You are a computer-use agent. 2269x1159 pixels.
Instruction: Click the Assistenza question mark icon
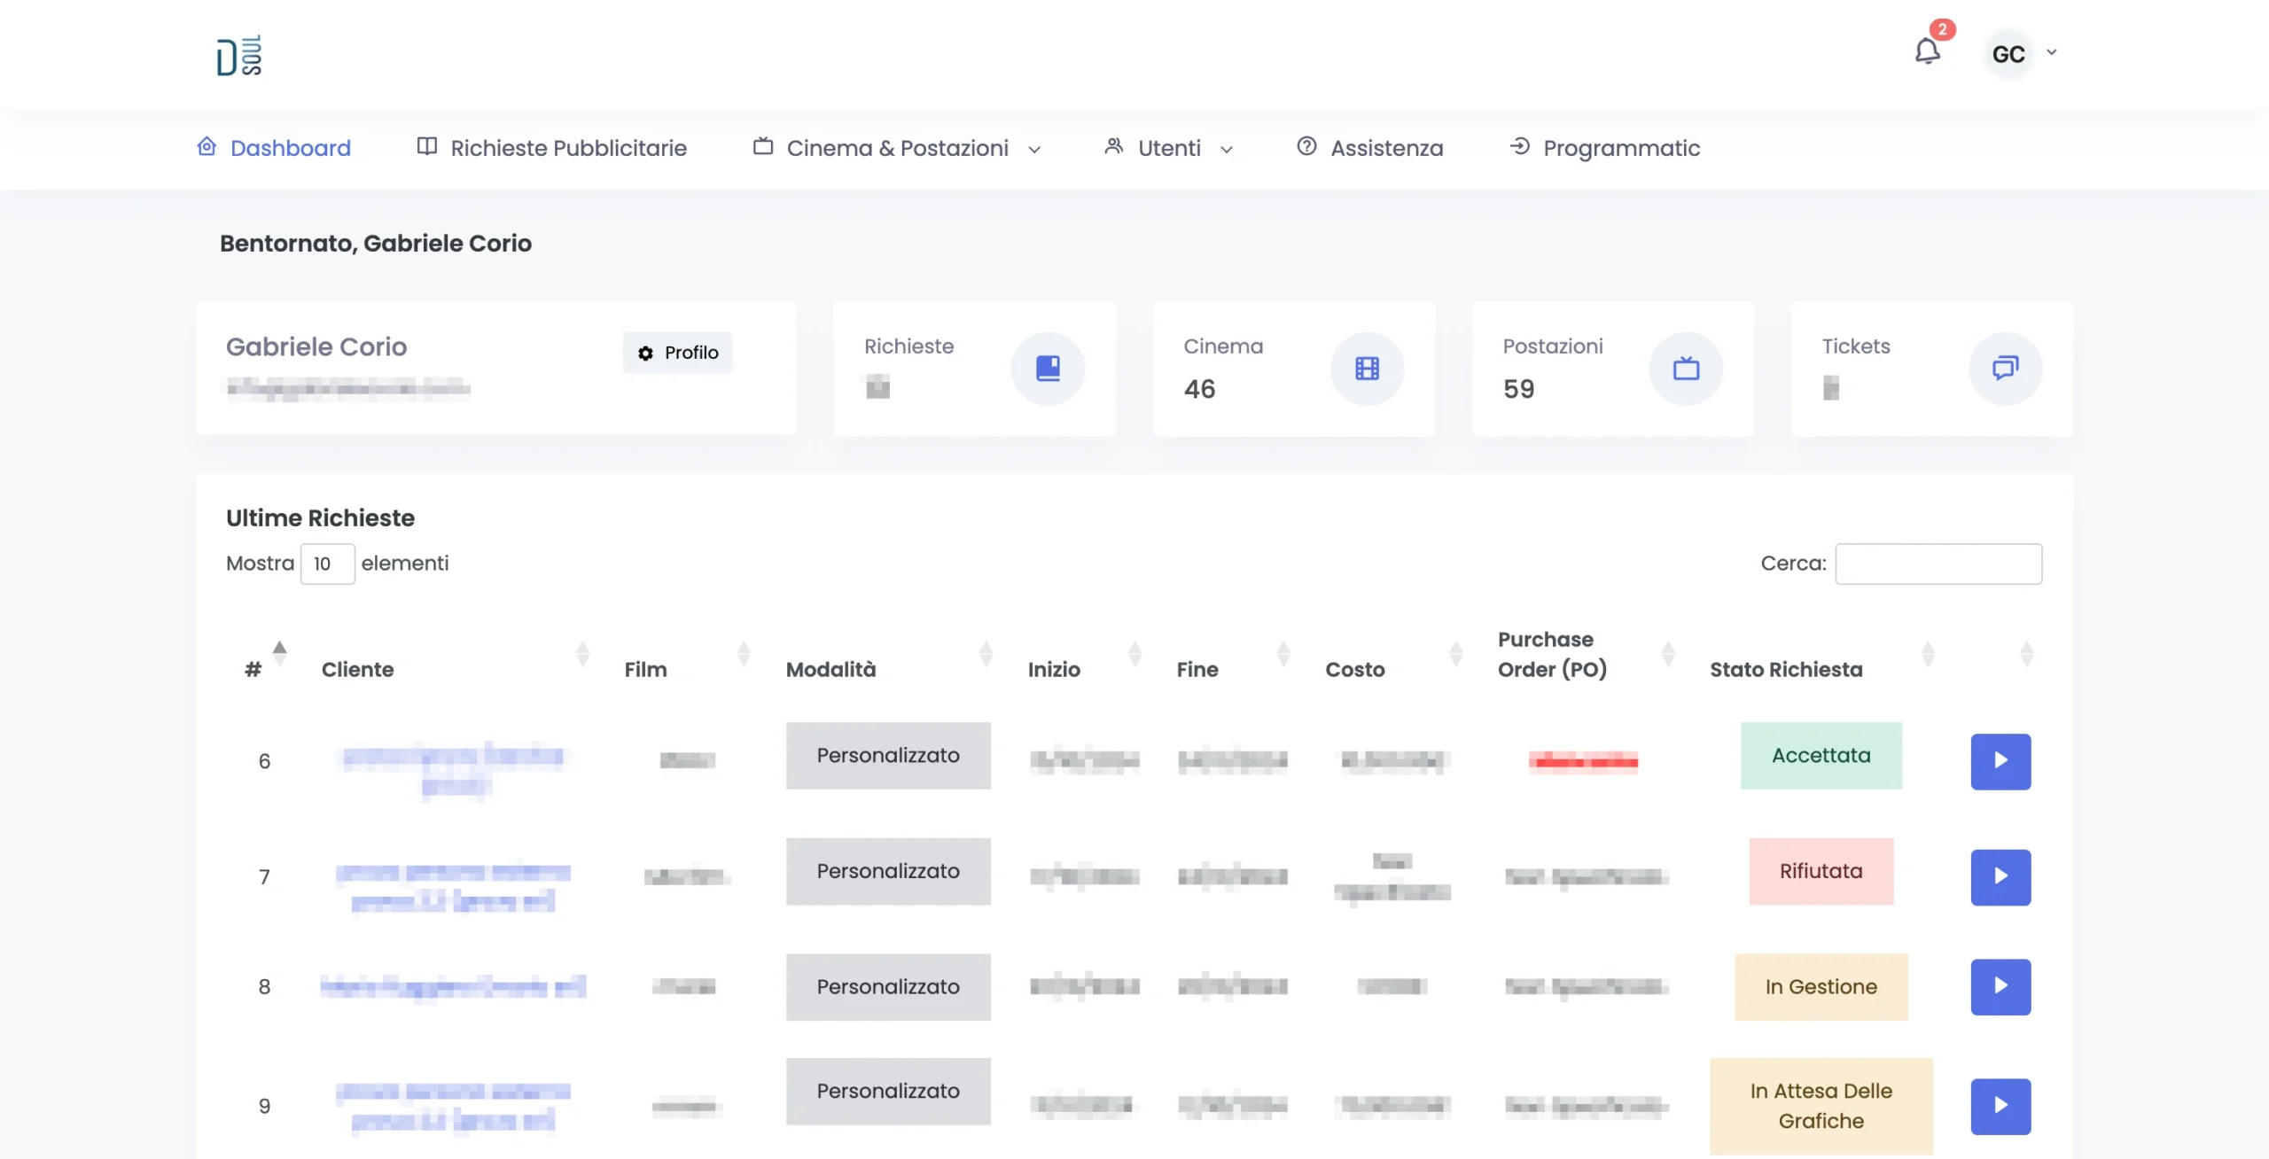(x=1306, y=146)
